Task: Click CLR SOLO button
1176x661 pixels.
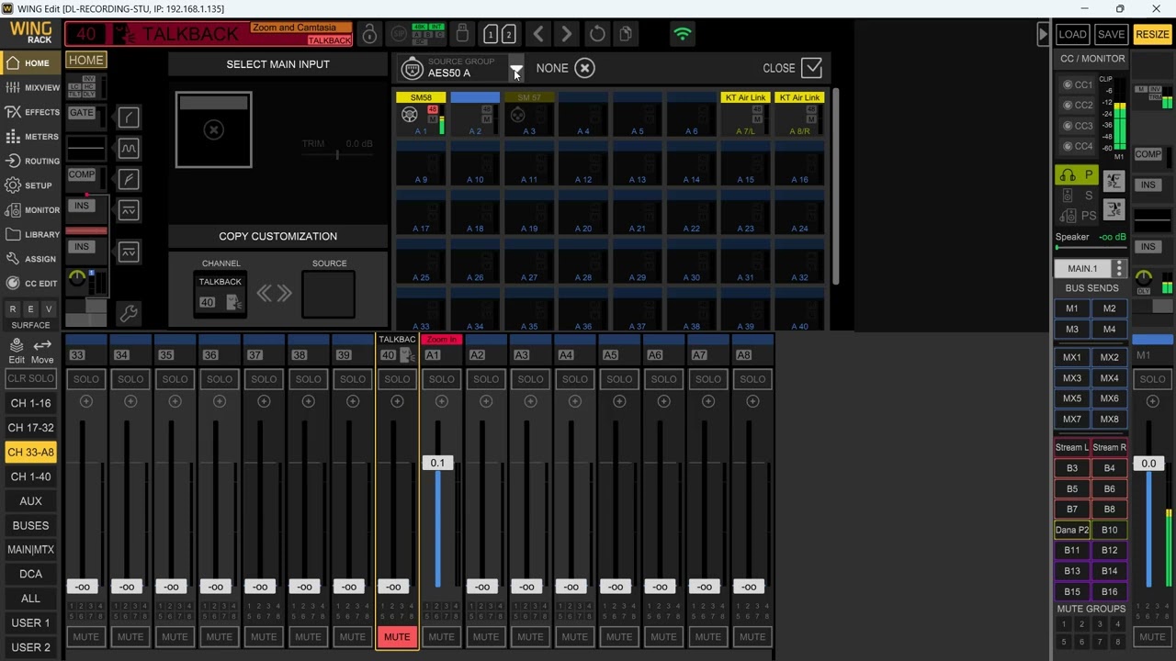Action: point(30,379)
